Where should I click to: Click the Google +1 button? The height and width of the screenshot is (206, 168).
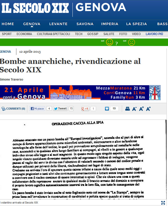(85, 109)
